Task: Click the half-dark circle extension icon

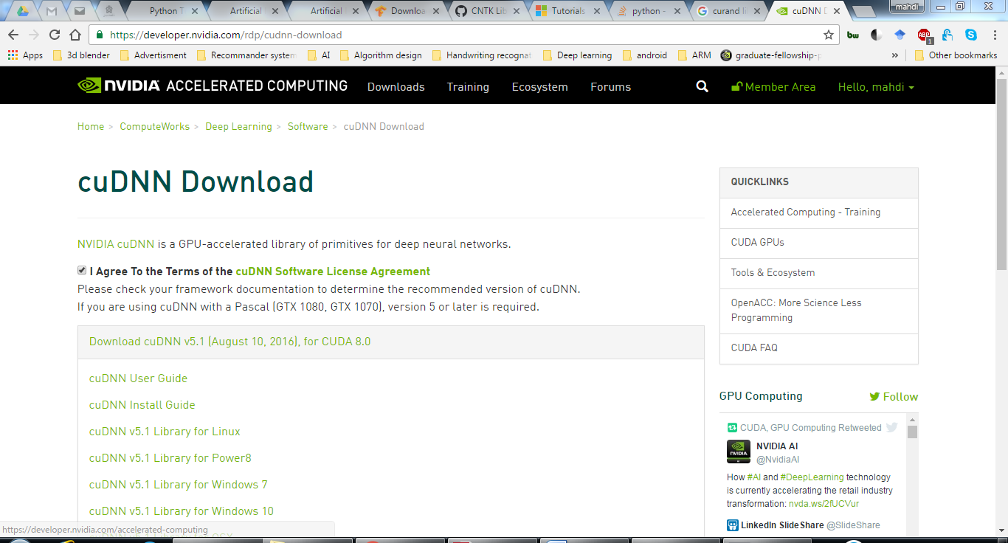Action: tap(876, 35)
